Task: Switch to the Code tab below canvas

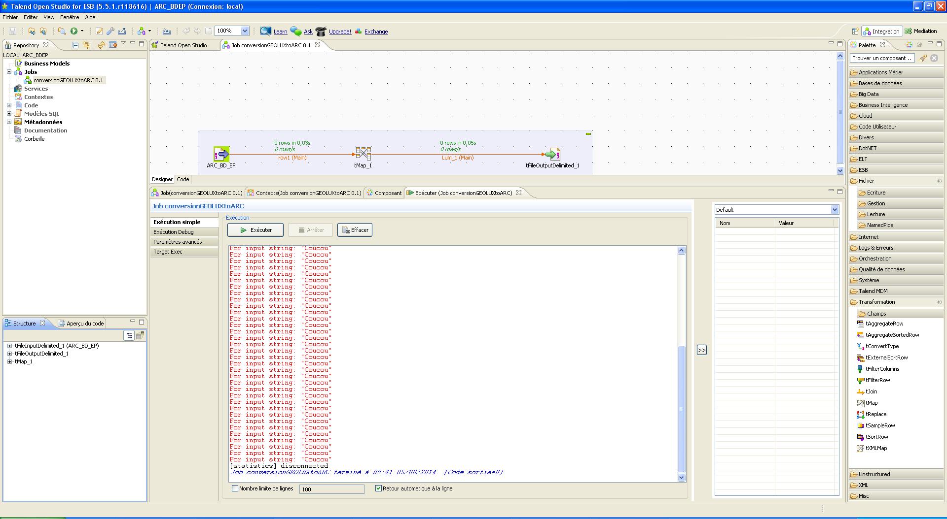Action: click(x=183, y=179)
